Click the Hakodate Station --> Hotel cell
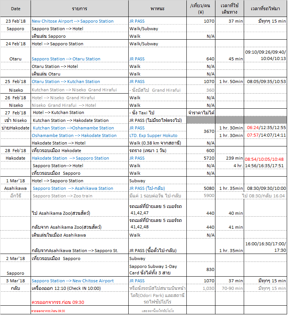Screen dimensions: 289x317 [x=80, y=143]
